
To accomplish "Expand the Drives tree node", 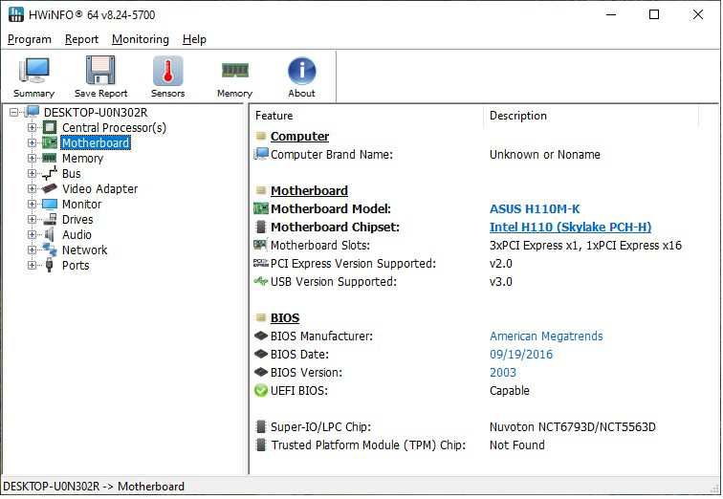I will [32, 219].
